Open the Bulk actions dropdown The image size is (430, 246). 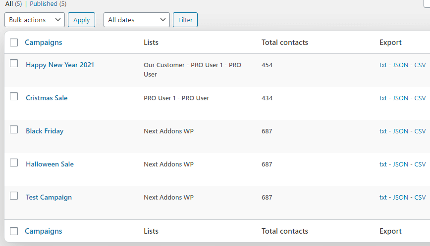click(x=35, y=20)
